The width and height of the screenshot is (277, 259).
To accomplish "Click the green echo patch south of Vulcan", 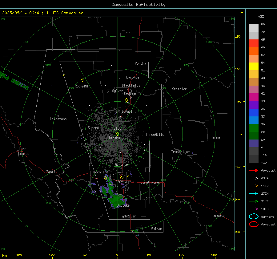I will point(136,231).
